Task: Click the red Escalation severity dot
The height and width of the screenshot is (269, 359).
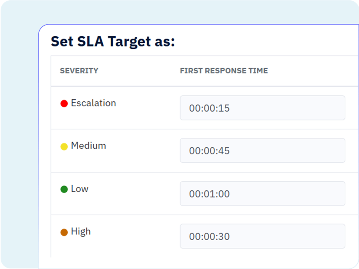Action: 64,103
